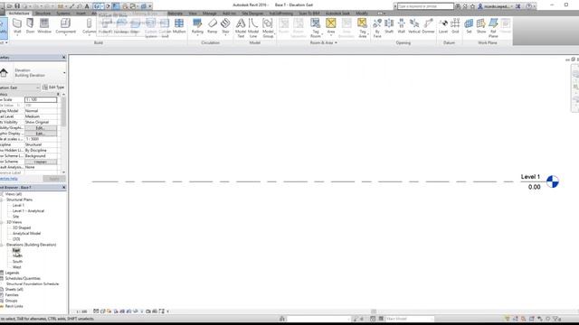Select the Door tool
Viewport: 579px width, 325px height.
coord(30,26)
